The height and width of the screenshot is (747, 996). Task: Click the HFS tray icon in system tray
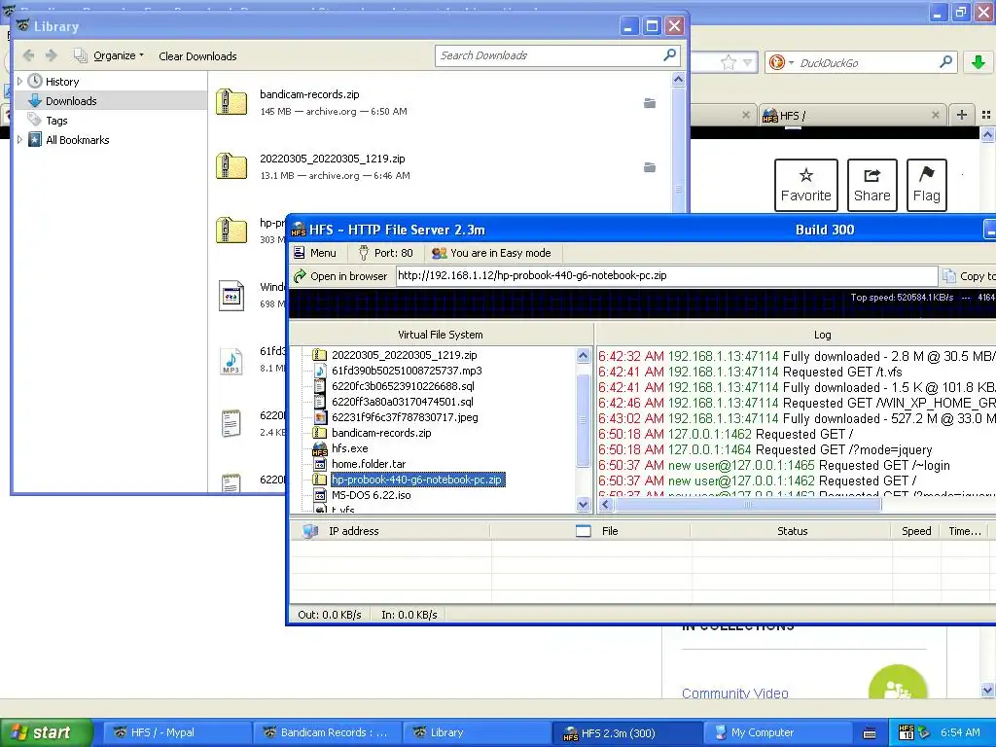coord(907,732)
